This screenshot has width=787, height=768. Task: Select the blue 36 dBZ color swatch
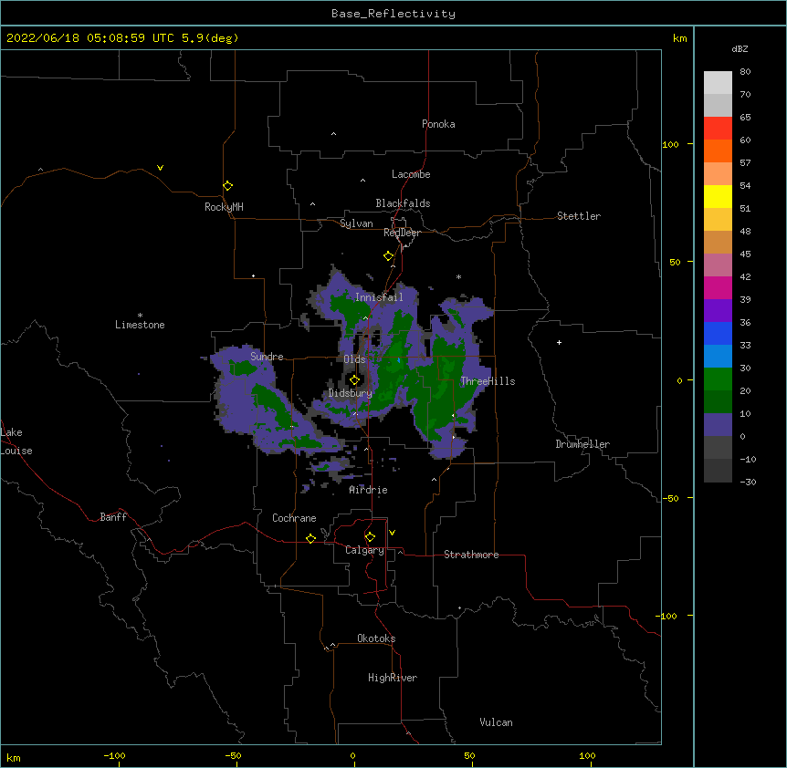pyautogui.click(x=718, y=333)
